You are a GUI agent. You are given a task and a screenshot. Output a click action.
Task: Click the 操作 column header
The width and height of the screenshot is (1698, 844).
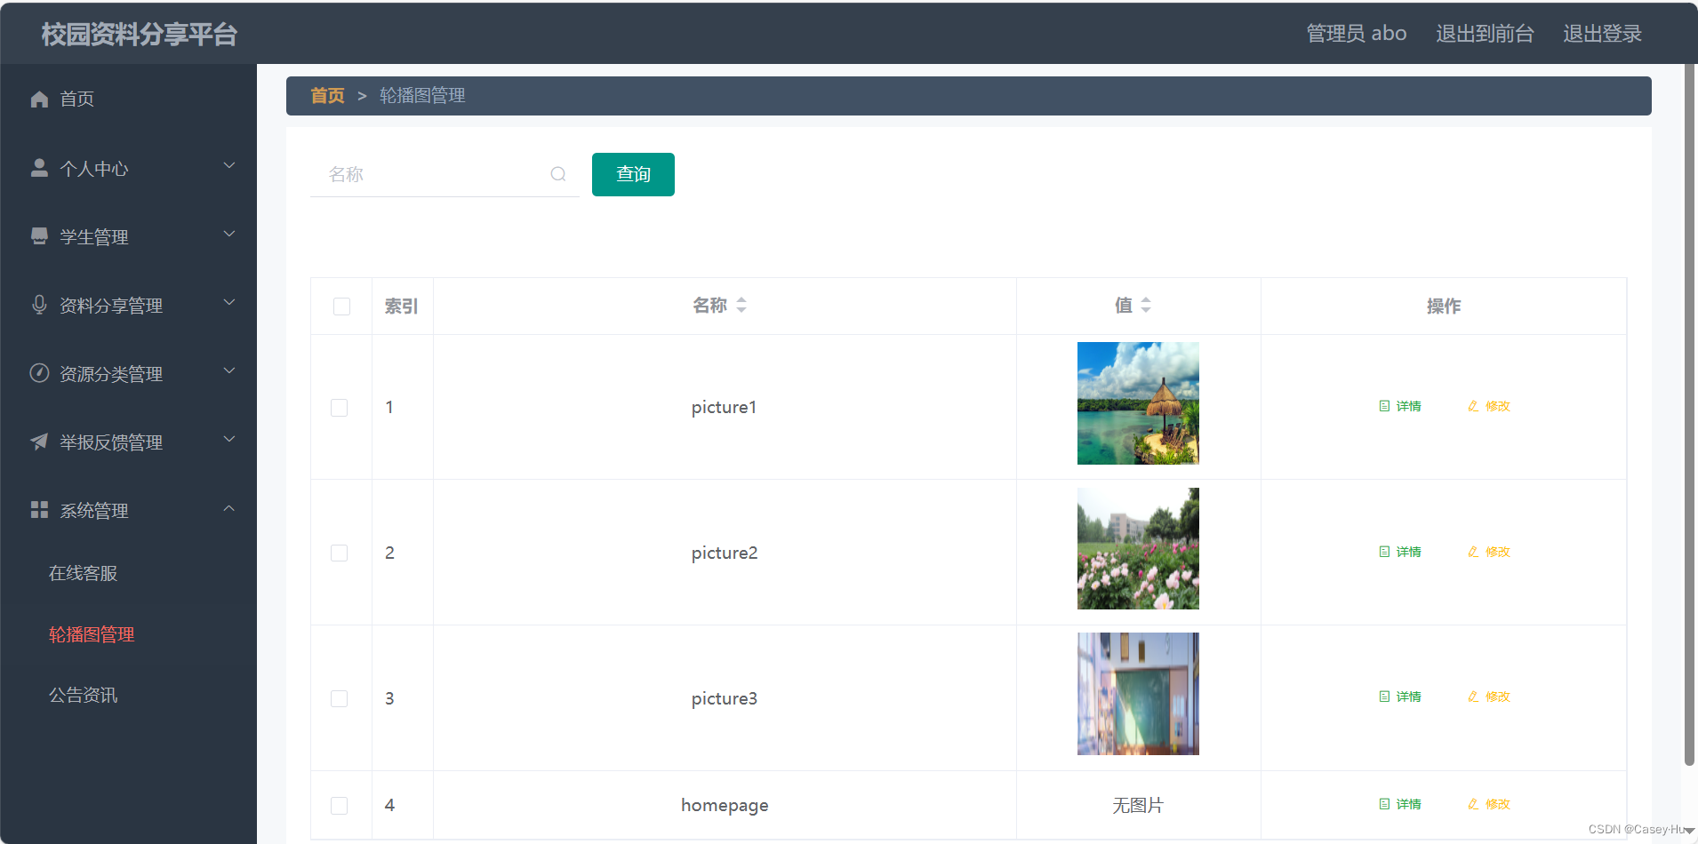tap(1444, 307)
